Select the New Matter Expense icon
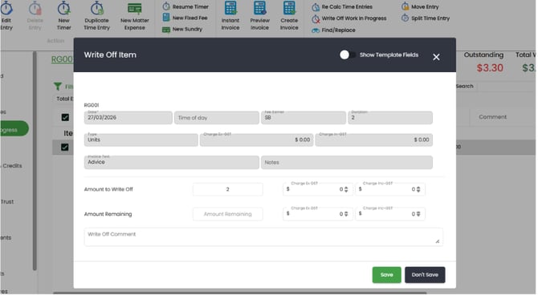Viewport: 538px width, 295px height. coord(135,8)
